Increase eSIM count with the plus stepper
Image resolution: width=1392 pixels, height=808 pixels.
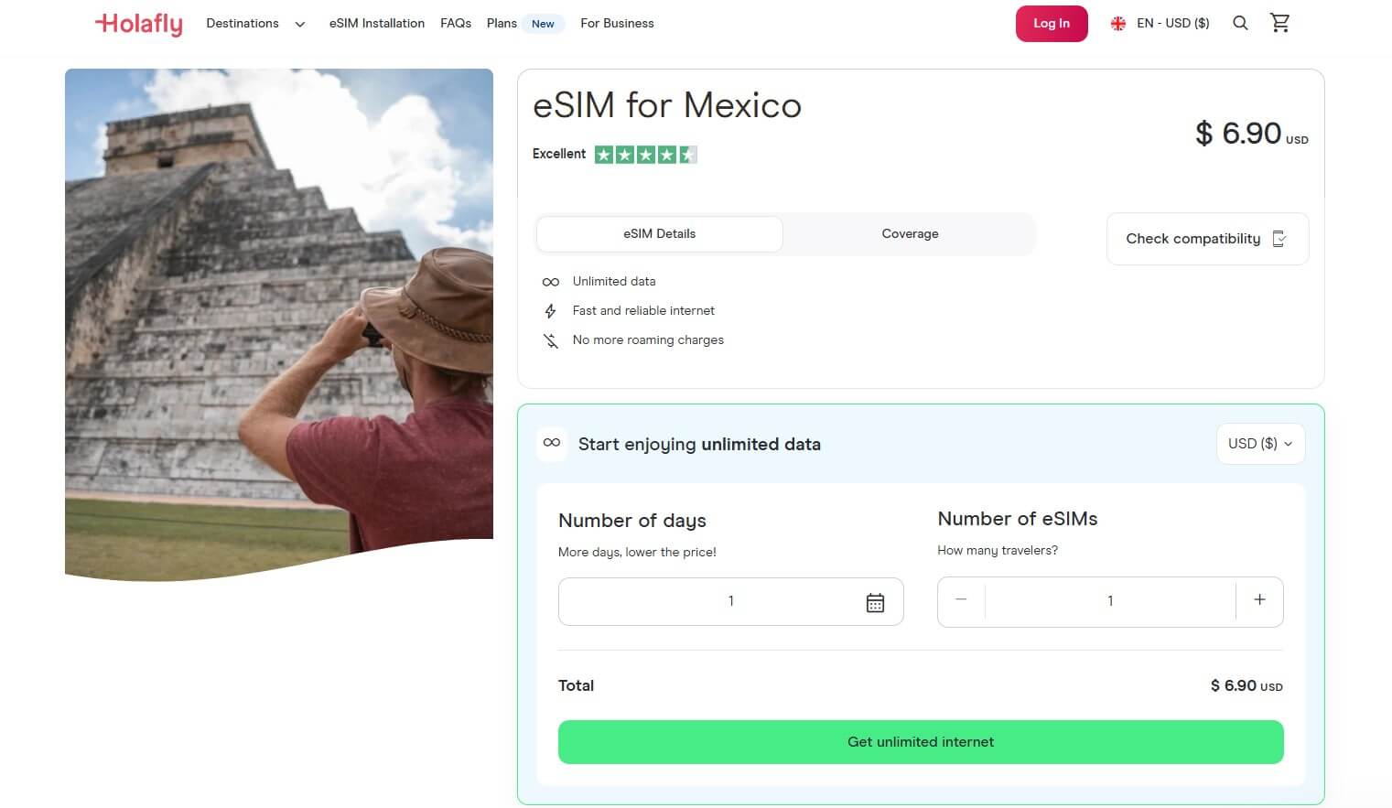(x=1259, y=600)
